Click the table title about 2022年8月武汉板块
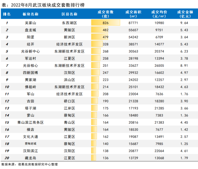 pos(43,5)
